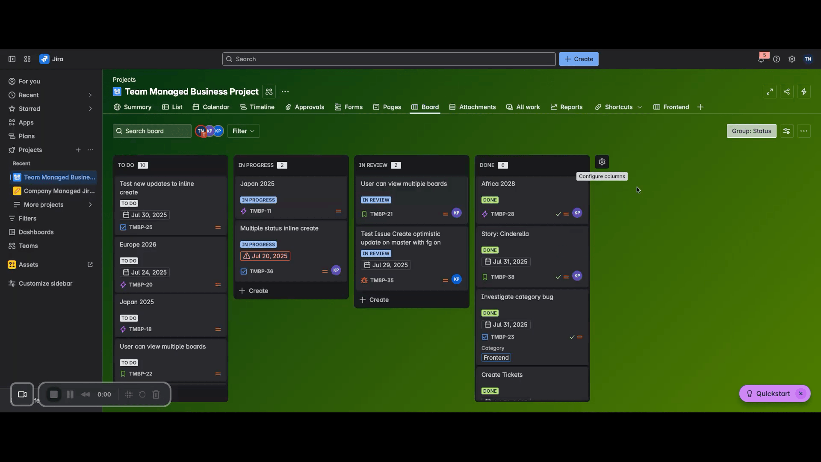Screen dimensions: 821x462
Task: Filter the board by the purple KP avatar
Action: click(210, 131)
